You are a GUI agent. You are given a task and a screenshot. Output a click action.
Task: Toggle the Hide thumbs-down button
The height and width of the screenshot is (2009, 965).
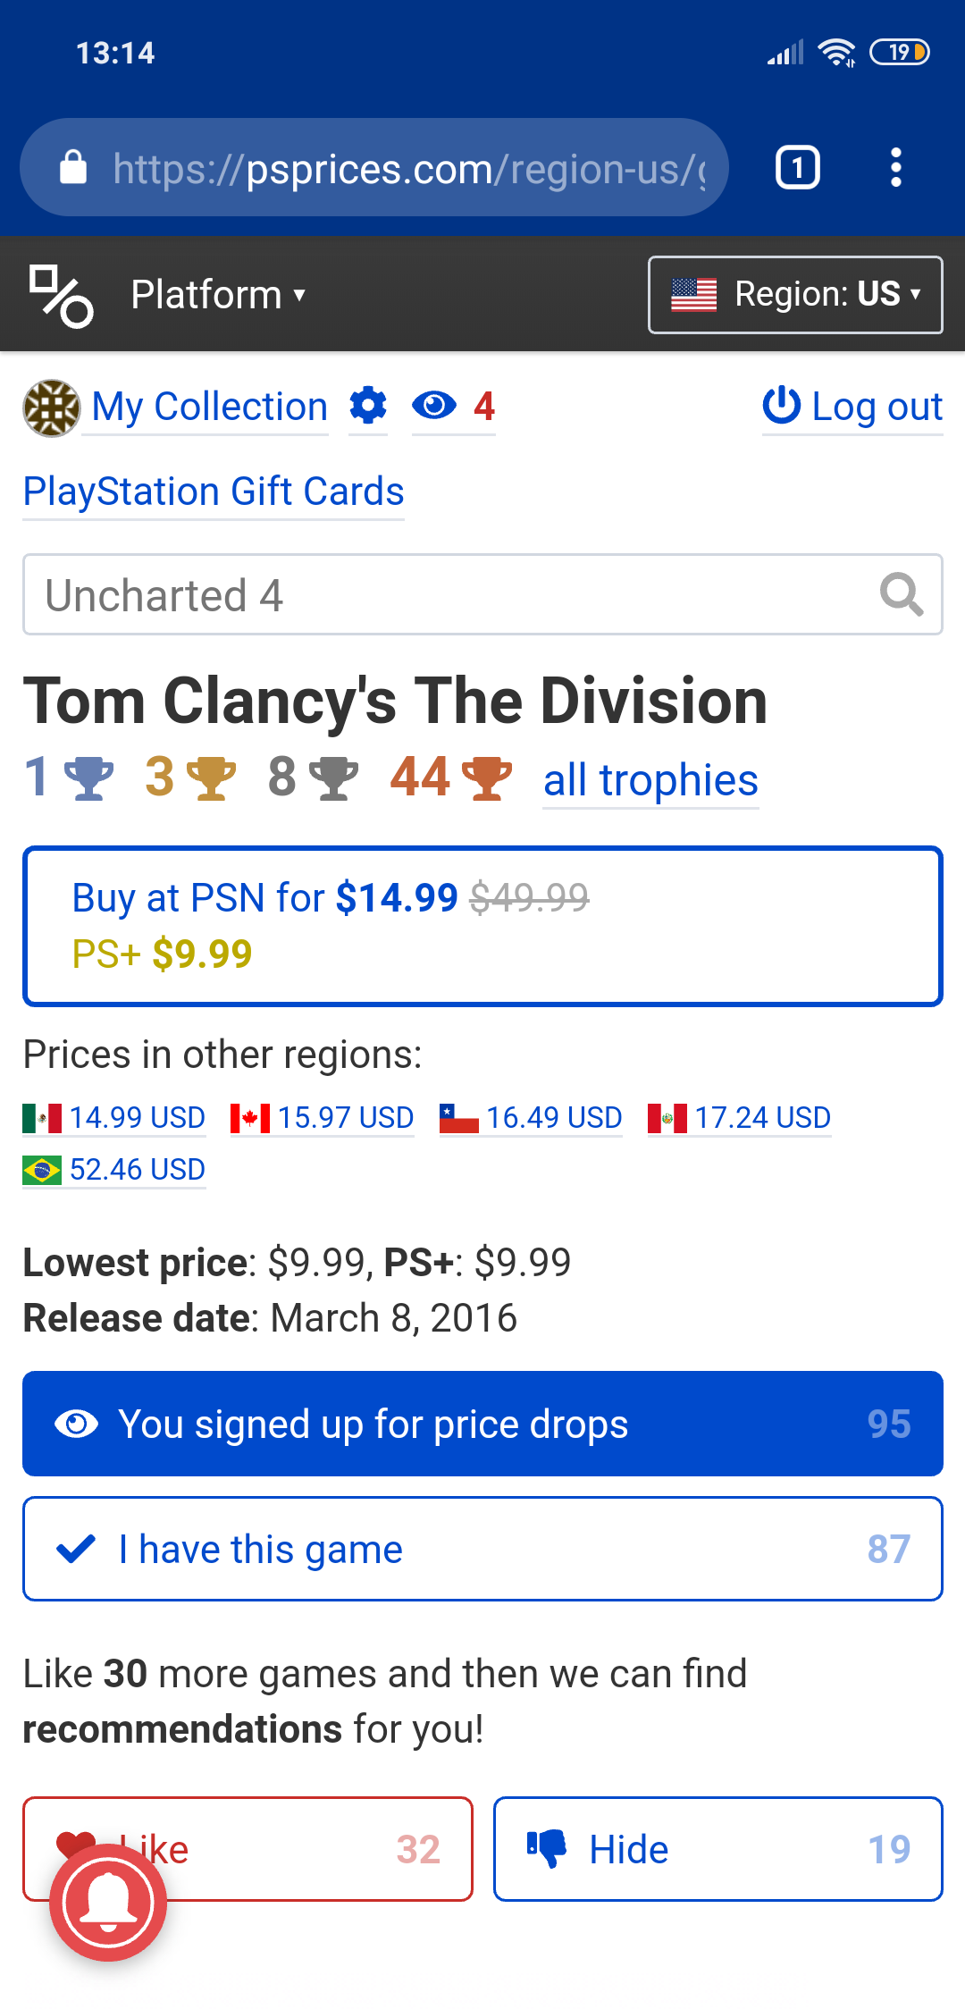tap(717, 1849)
